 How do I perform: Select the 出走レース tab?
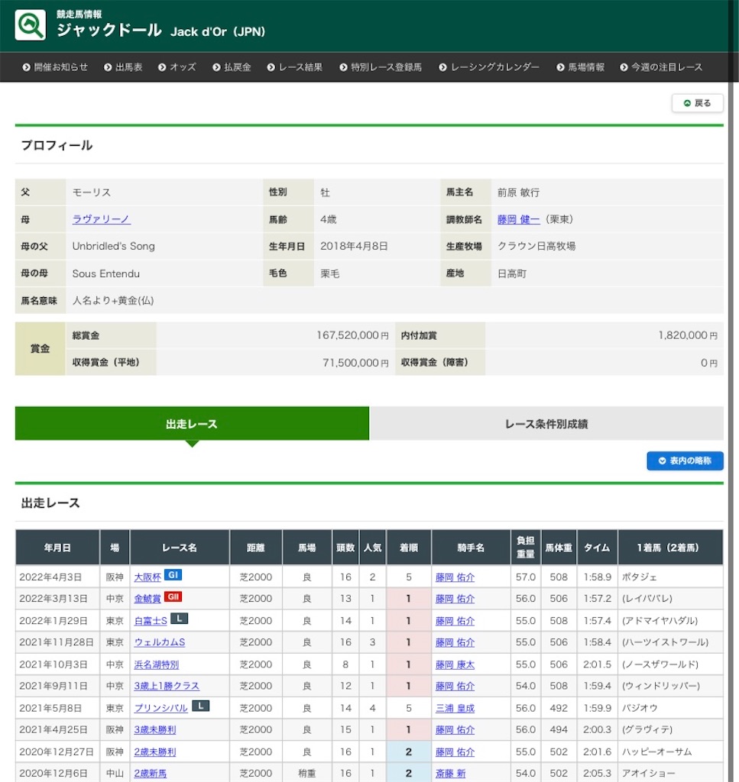click(192, 424)
